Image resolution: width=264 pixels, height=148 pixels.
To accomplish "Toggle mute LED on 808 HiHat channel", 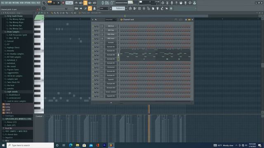I will pos(93,35).
